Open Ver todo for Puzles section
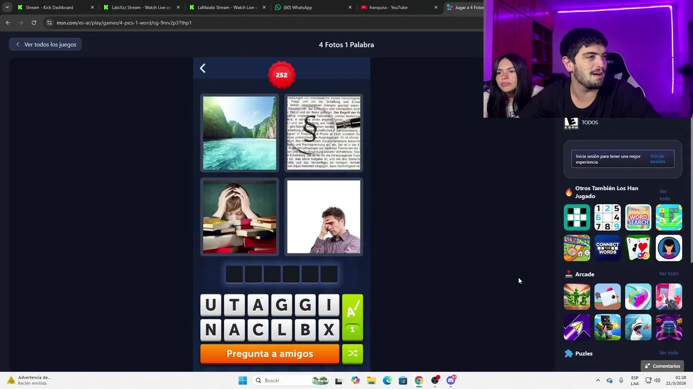Screen dimensions: 693x389 pos(669,353)
